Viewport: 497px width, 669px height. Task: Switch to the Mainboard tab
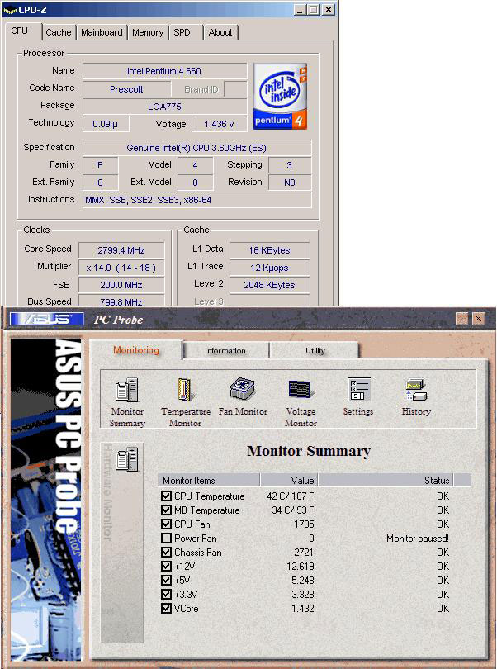(102, 32)
